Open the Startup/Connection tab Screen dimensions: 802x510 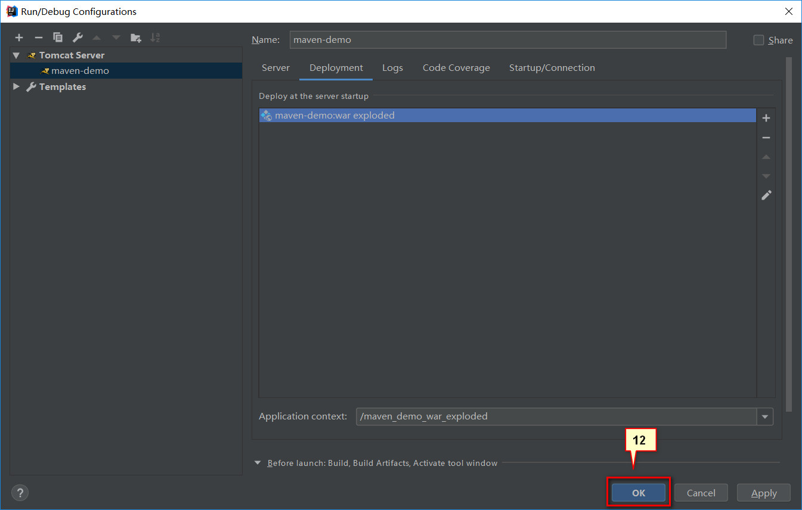pyautogui.click(x=552, y=68)
